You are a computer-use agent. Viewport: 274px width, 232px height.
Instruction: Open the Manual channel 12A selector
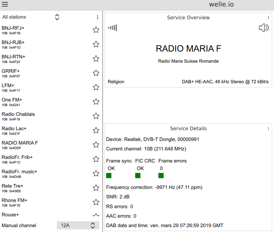[78, 225]
